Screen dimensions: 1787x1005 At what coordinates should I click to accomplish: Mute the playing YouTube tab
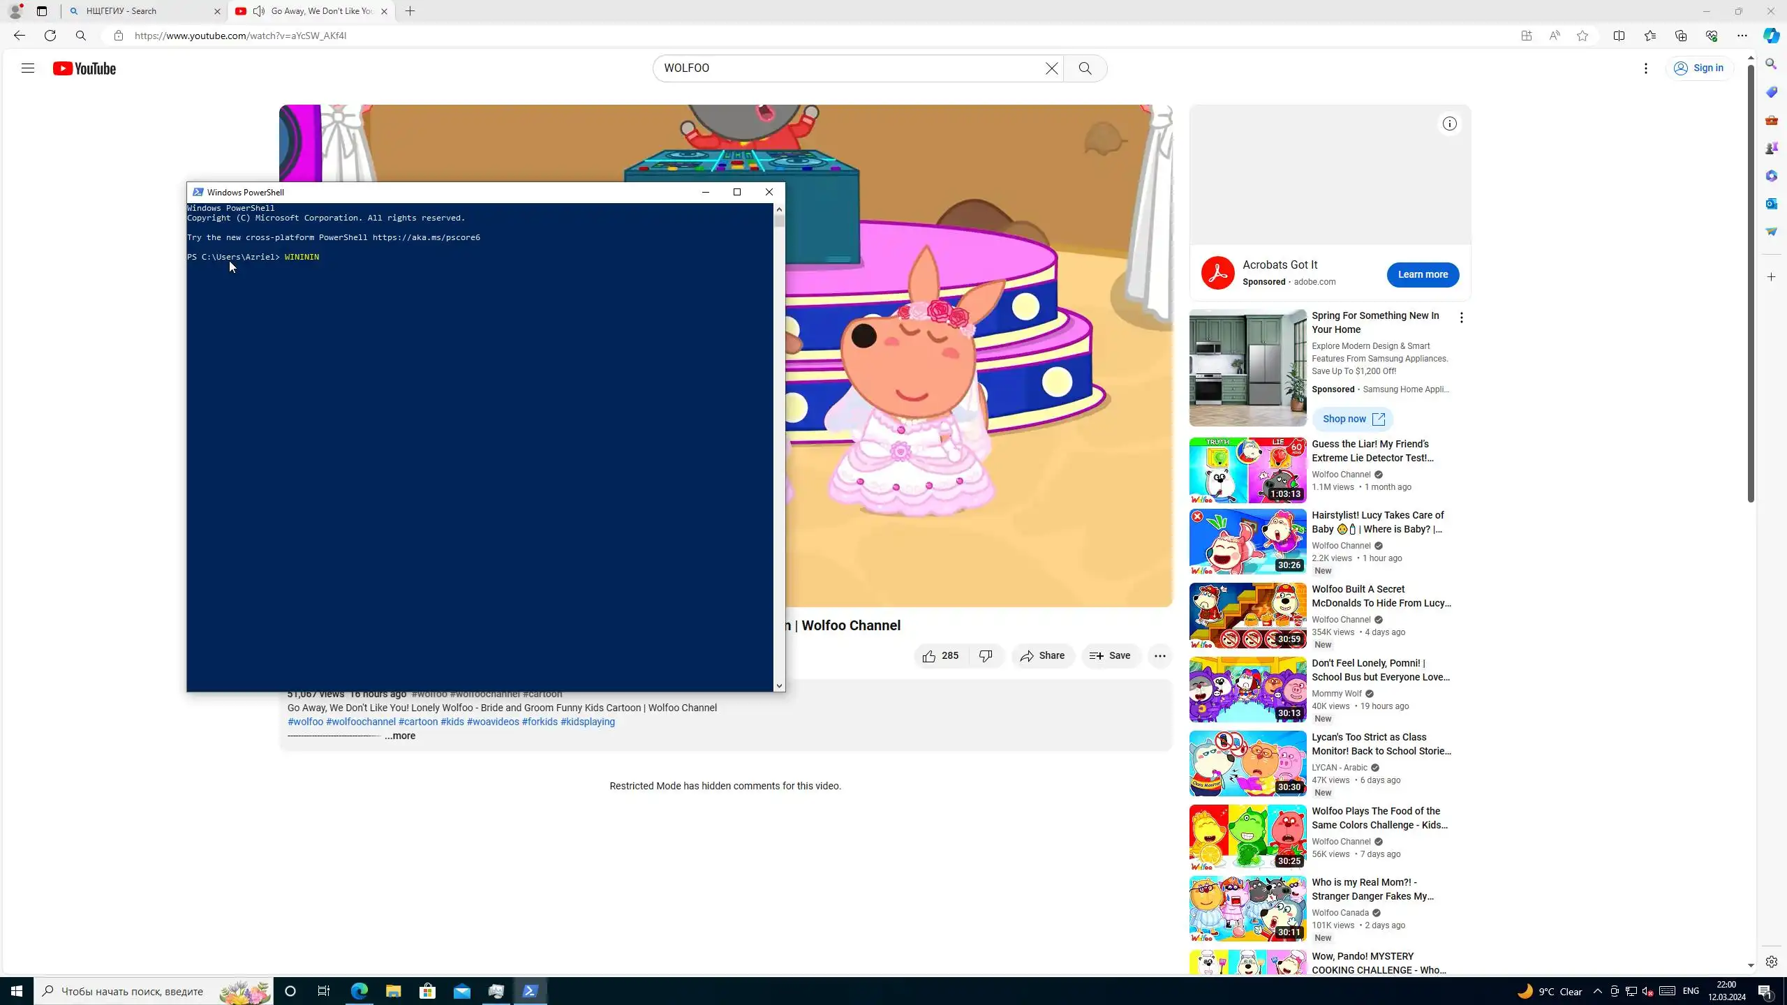click(x=259, y=11)
